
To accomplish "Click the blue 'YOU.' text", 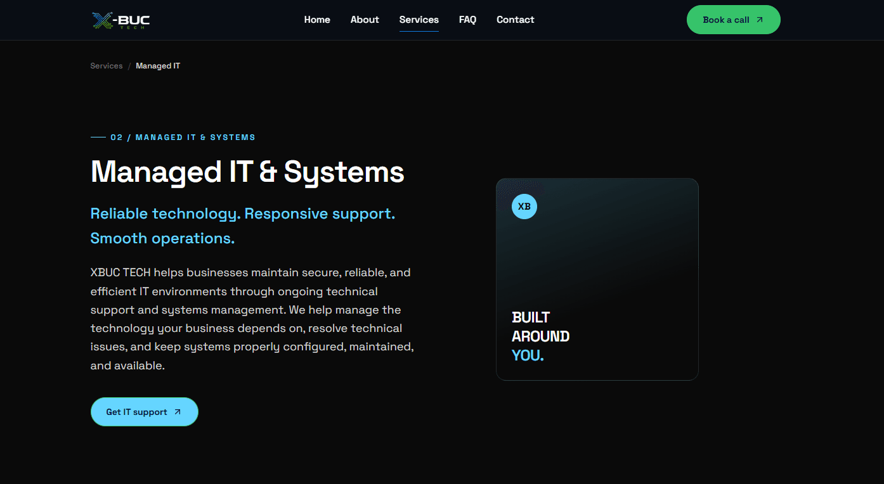I will 528,355.
